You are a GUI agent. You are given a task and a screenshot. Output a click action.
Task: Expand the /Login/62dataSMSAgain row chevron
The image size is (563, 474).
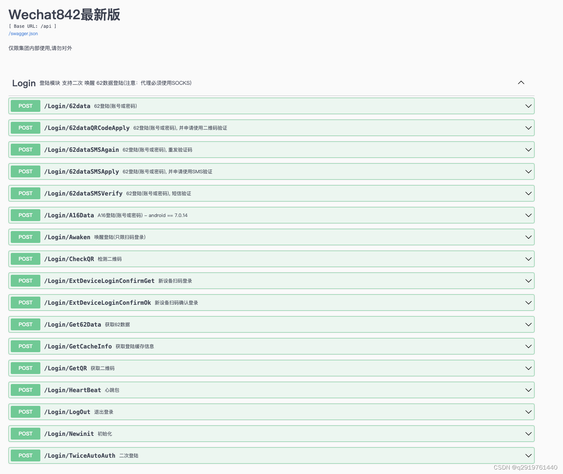(x=529, y=150)
